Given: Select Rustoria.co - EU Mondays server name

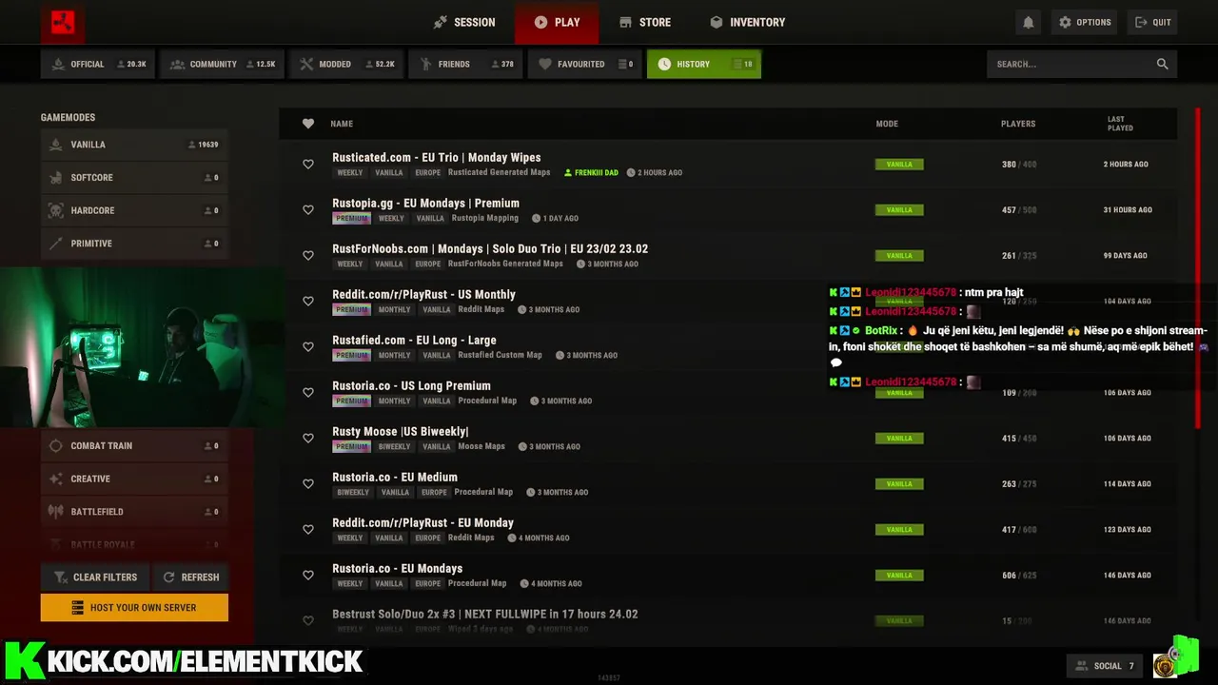Looking at the screenshot, I should (397, 569).
